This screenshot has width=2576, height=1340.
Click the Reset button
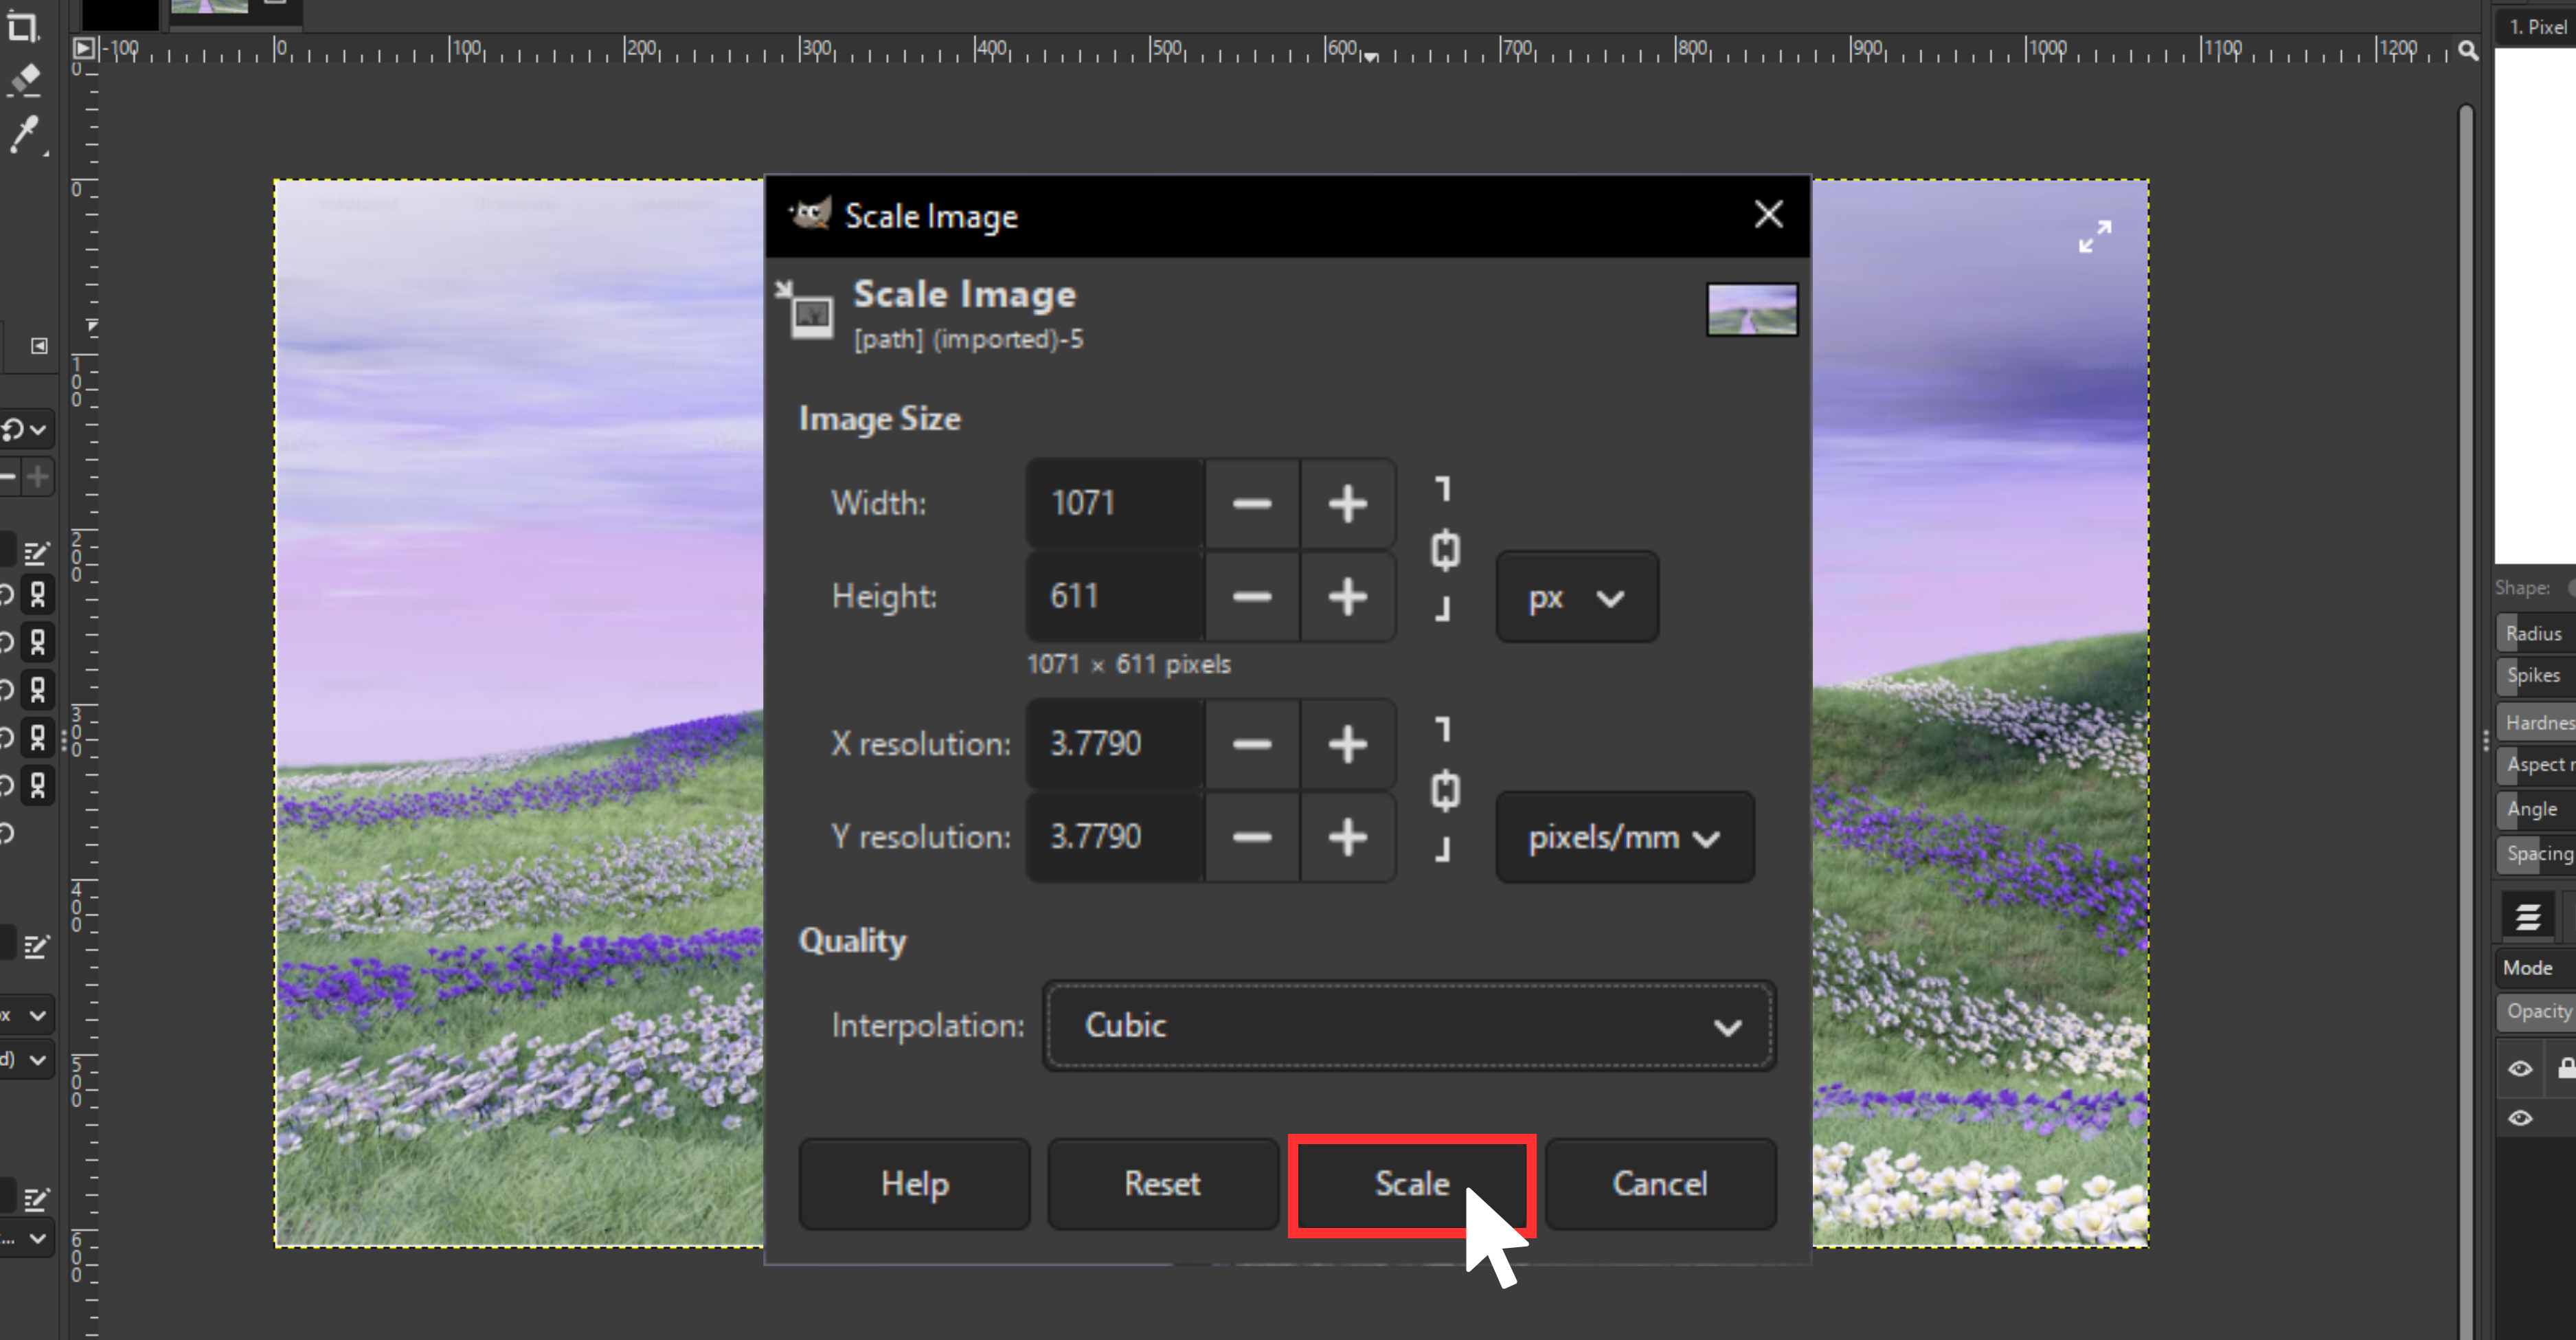coord(1162,1184)
